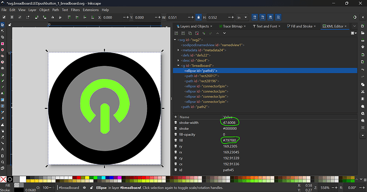Select the Zoom tool in toolbox
The image size is (367, 192).
pyautogui.click(x=3, y=162)
